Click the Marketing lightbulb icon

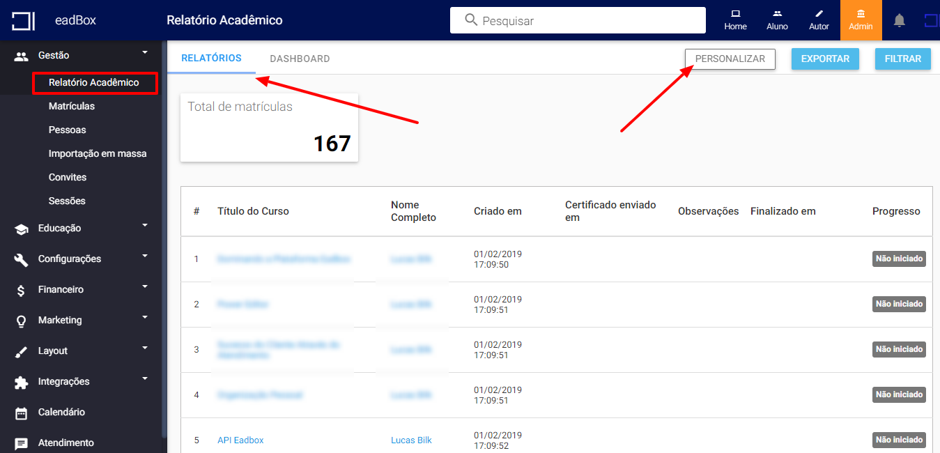[x=22, y=321]
